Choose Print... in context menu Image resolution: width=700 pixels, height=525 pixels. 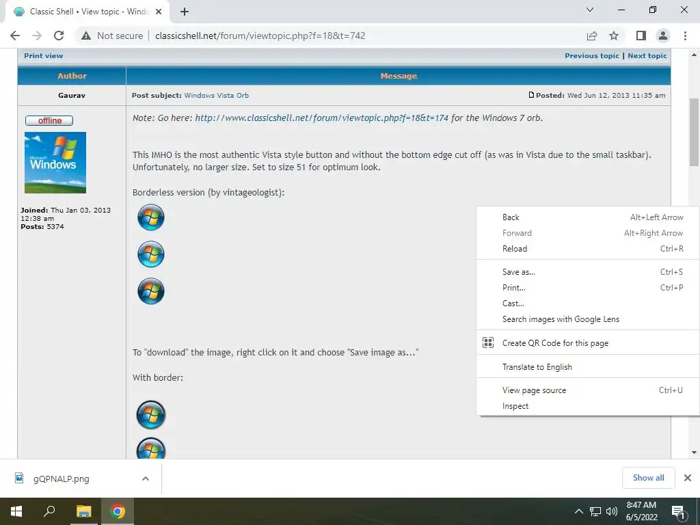pyautogui.click(x=588, y=288)
